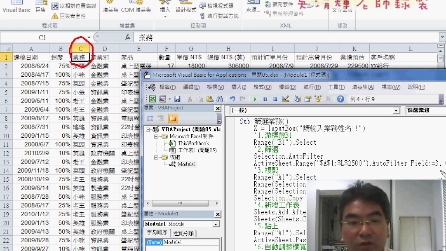Click the View Code icon in project panel
446x251 pixels.
(x=150, y=119)
